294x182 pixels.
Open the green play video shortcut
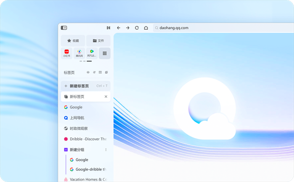(x=92, y=53)
